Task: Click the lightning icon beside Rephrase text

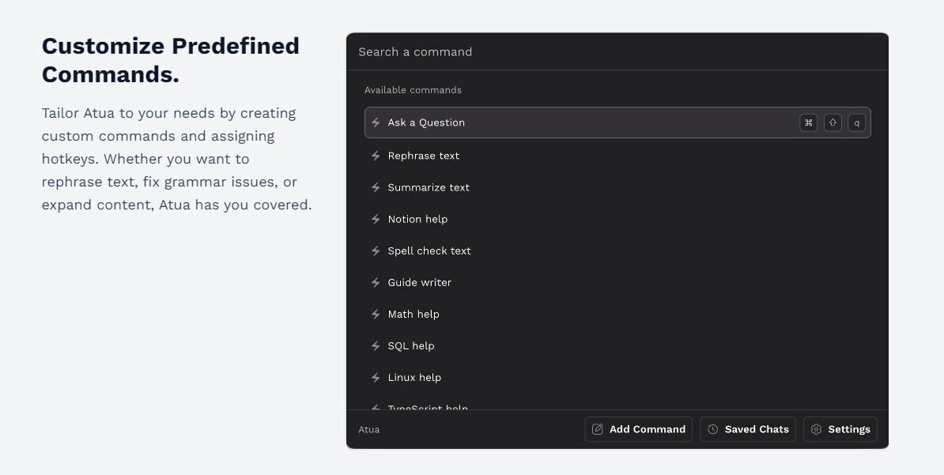Action: (x=376, y=156)
